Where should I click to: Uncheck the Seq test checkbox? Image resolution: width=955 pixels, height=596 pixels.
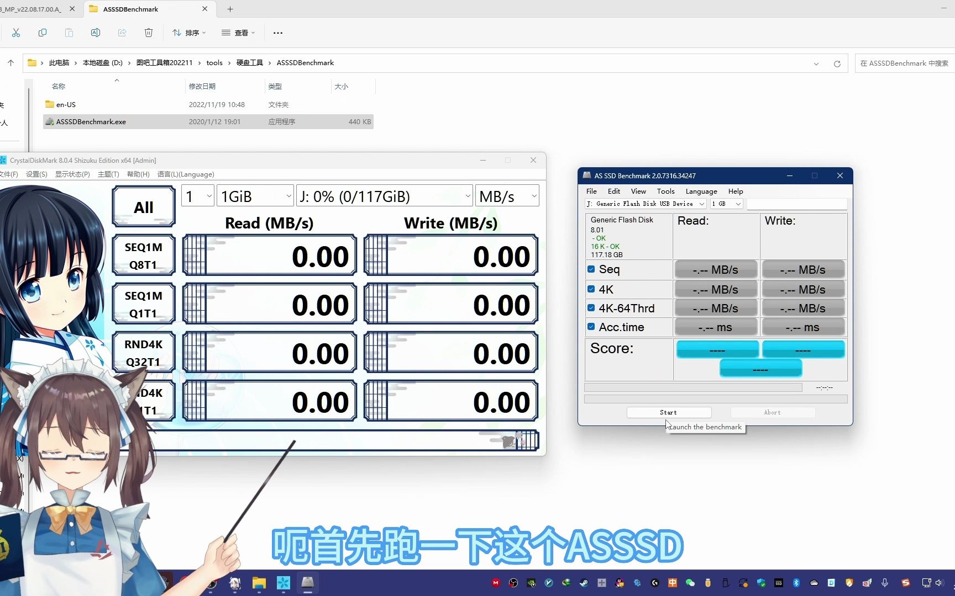coord(591,269)
